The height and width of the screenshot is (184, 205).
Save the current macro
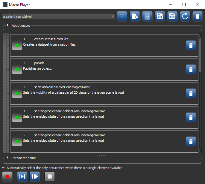click(172, 17)
